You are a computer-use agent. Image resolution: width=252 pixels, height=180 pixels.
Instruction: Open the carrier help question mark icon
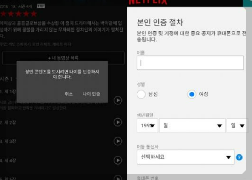click(x=239, y=157)
